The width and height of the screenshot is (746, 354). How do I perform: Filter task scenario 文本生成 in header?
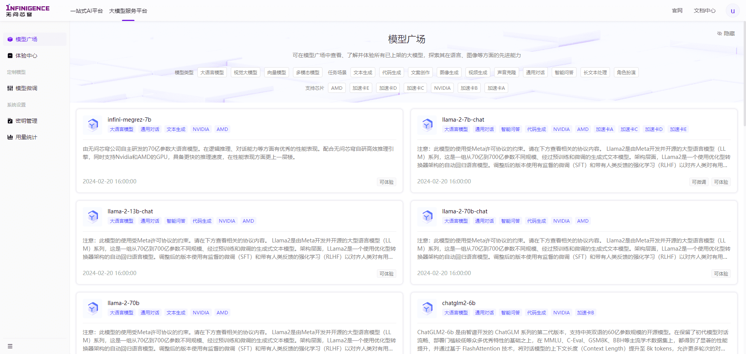[x=363, y=72]
